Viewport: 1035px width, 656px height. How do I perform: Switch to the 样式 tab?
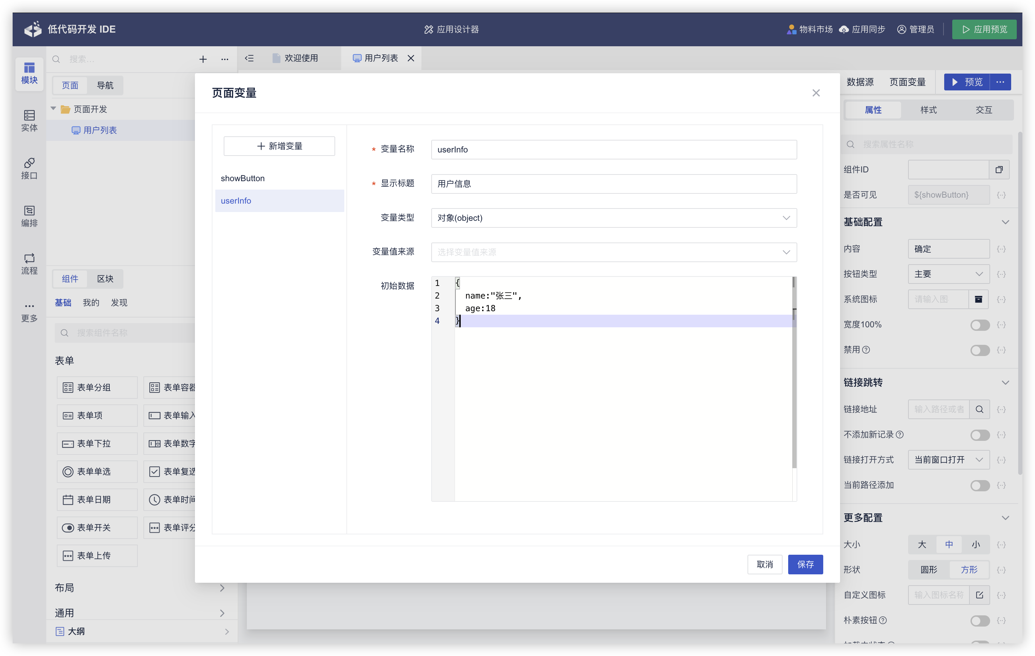click(x=928, y=110)
